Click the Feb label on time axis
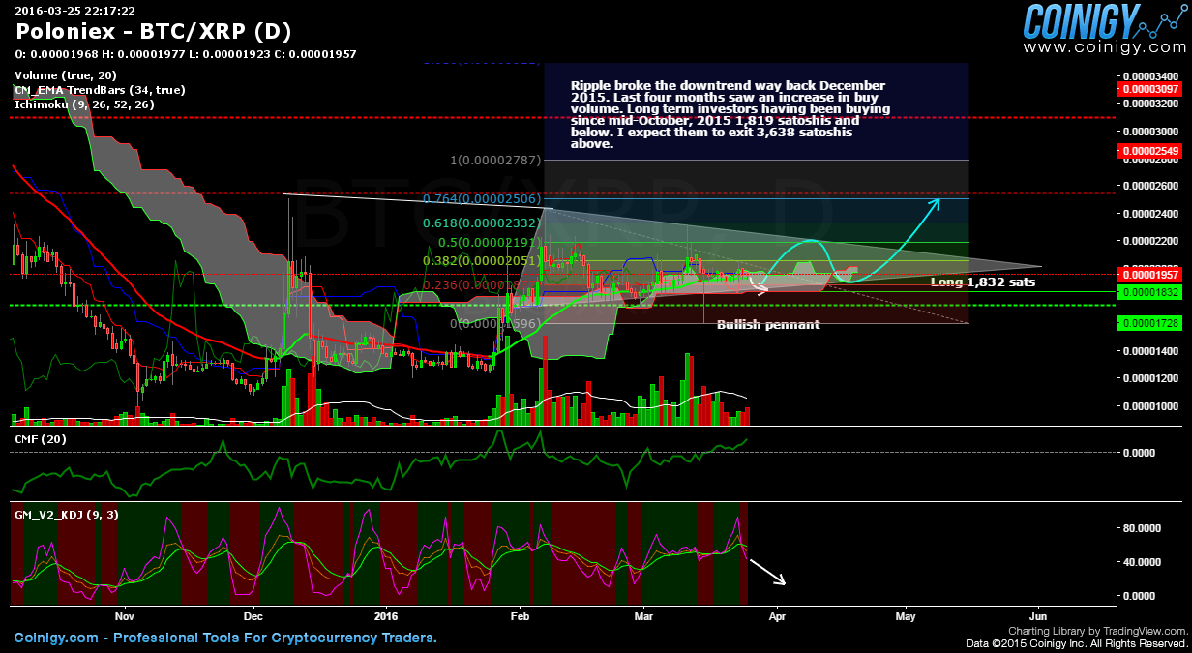 [x=521, y=615]
